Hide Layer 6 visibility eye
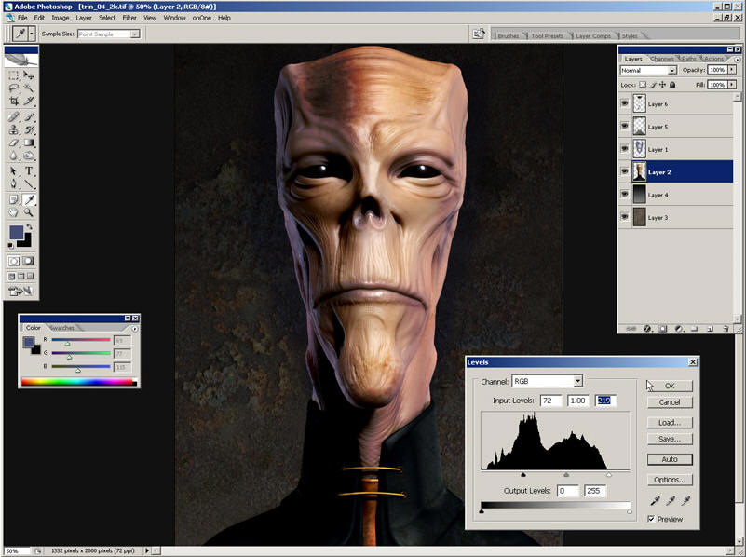 (x=625, y=103)
